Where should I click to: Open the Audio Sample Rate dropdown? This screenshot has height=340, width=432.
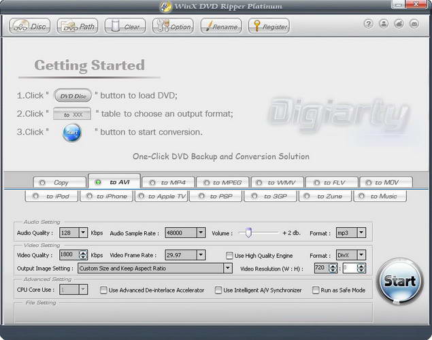[201, 233]
